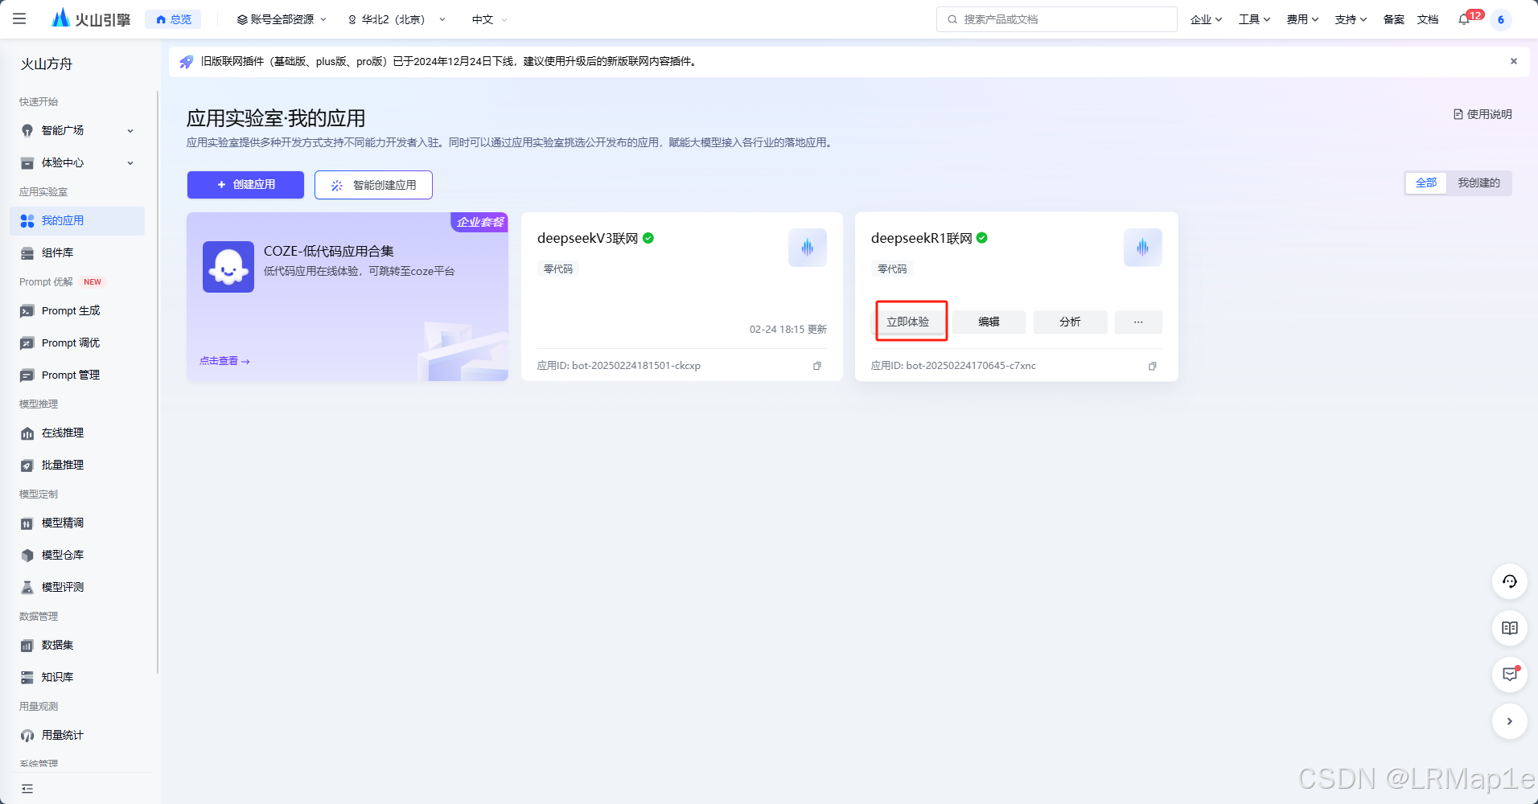The height and width of the screenshot is (804, 1538).
Task: Open Prompt 调优 in sidebar
Action: tap(77, 343)
